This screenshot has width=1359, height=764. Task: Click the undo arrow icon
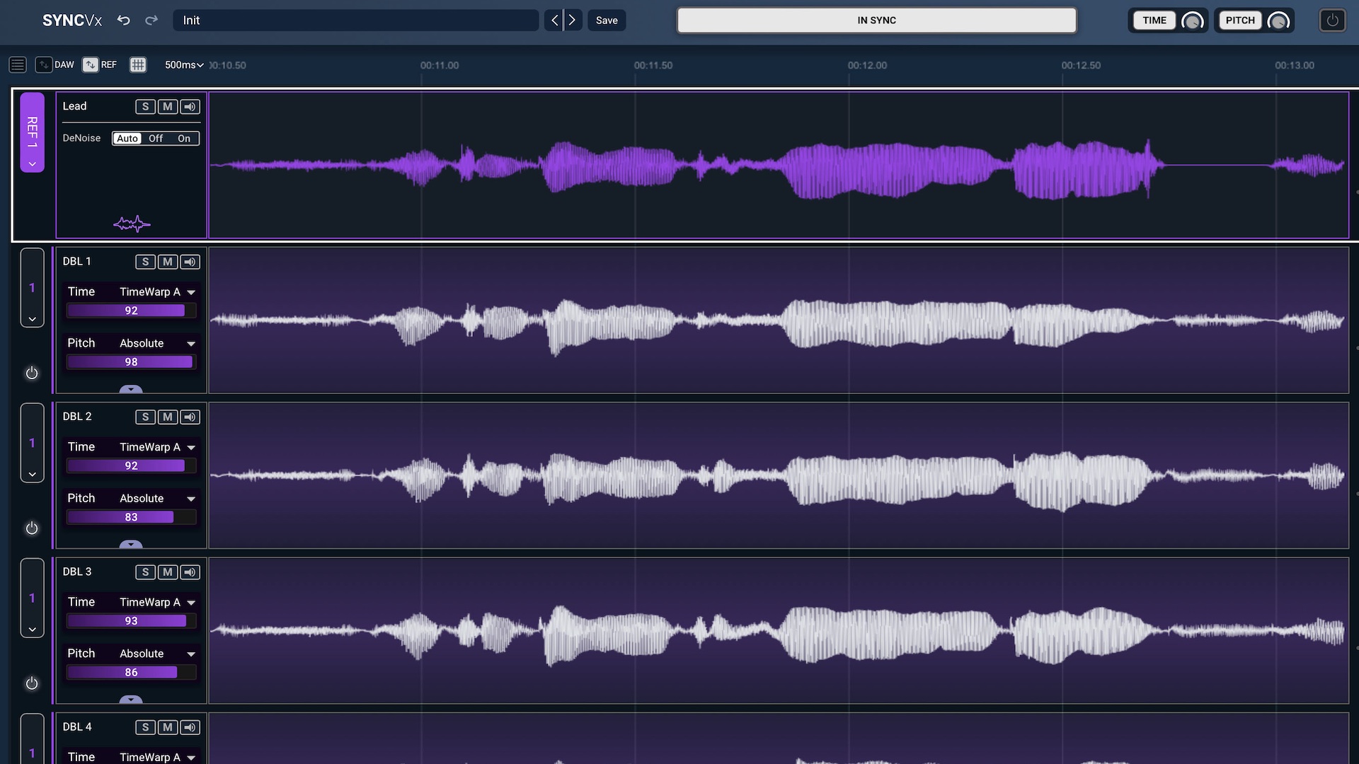[123, 21]
